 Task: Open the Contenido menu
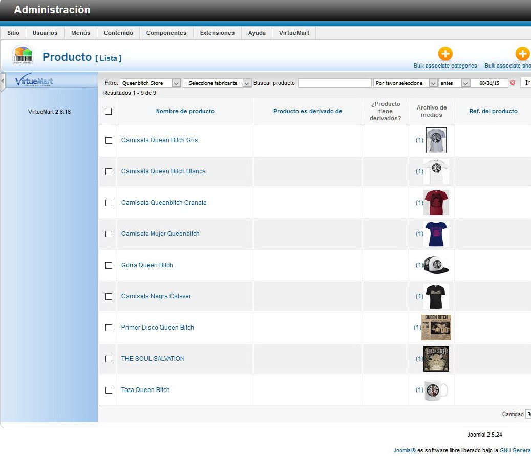pyautogui.click(x=118, y=33)
